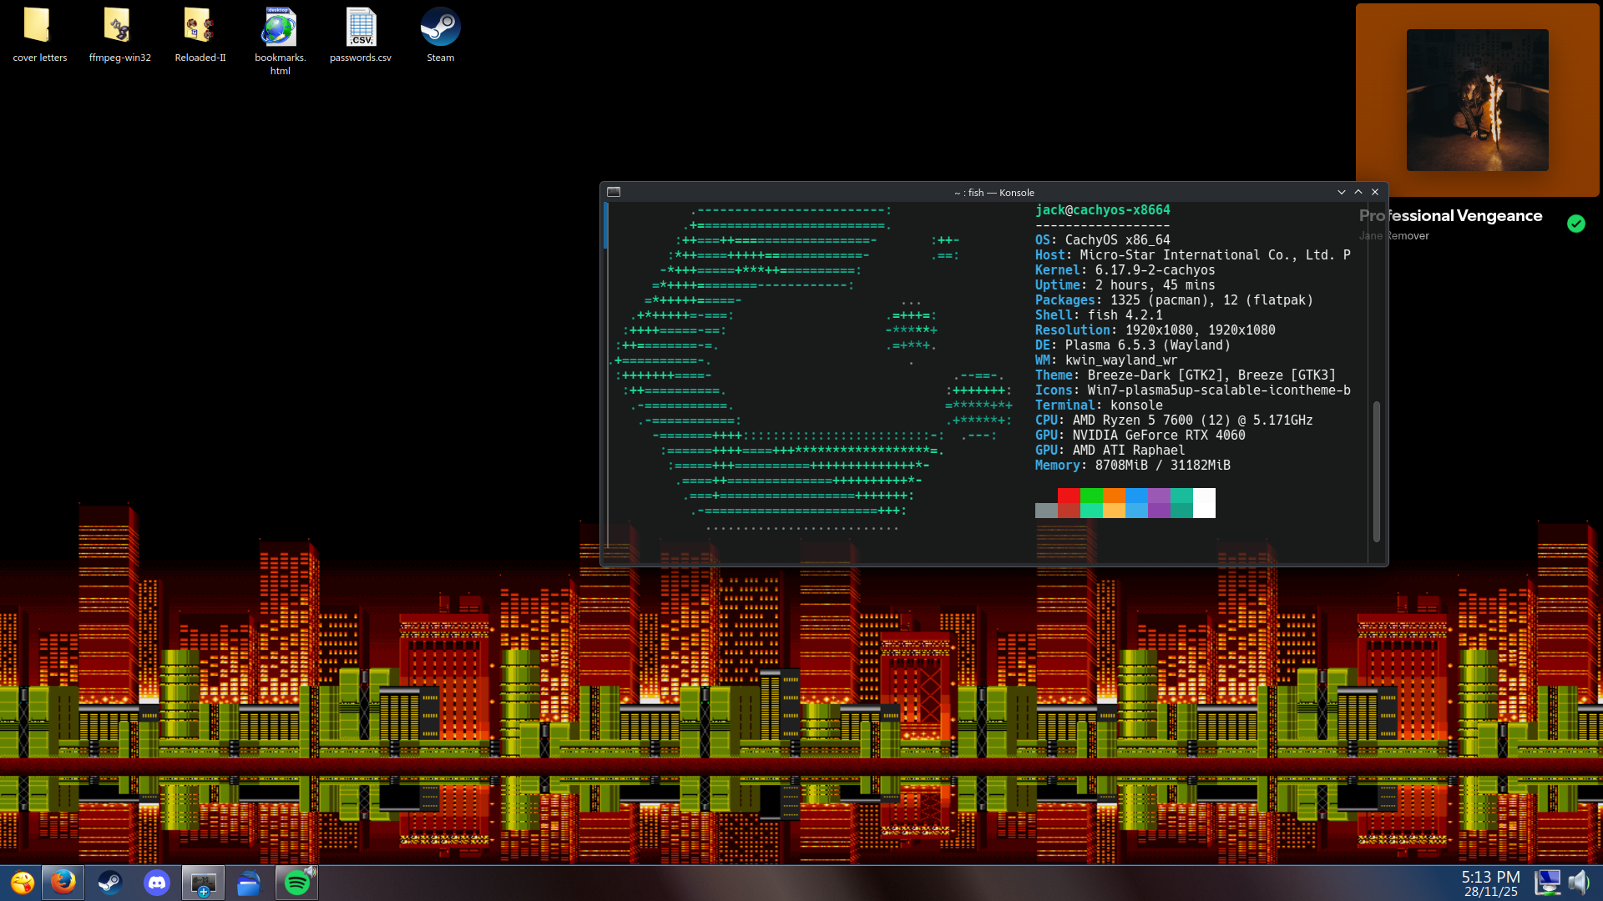
Task: Open the smiley application launcher menu
Action: coord(22,883)
